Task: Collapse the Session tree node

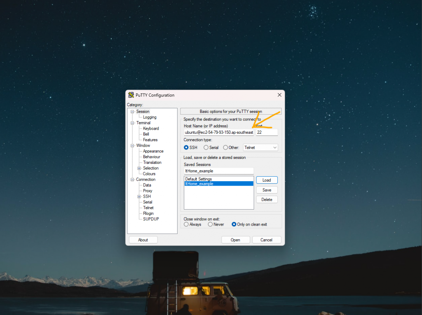Action: (132, 112)
